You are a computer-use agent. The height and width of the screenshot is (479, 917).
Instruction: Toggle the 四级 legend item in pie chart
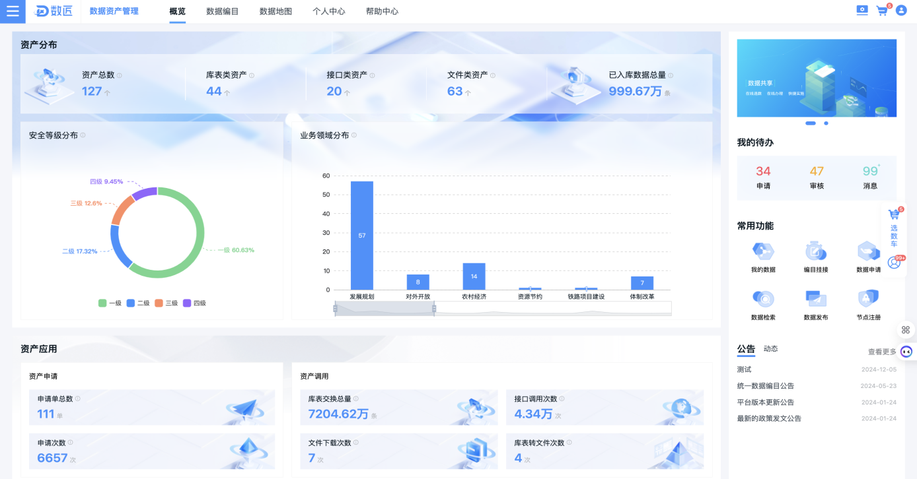coord(194,303)
